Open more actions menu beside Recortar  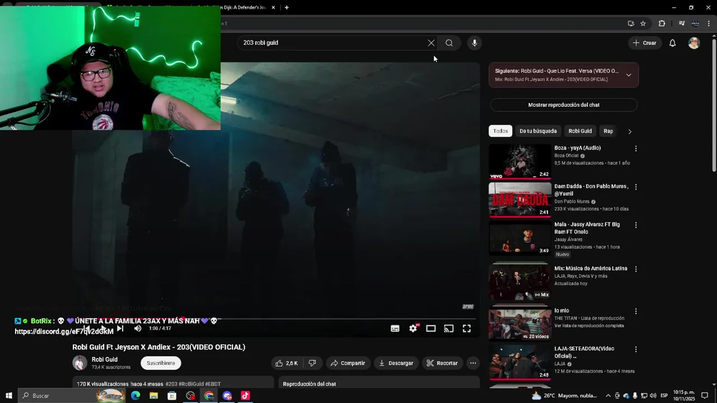coord(473,363)
